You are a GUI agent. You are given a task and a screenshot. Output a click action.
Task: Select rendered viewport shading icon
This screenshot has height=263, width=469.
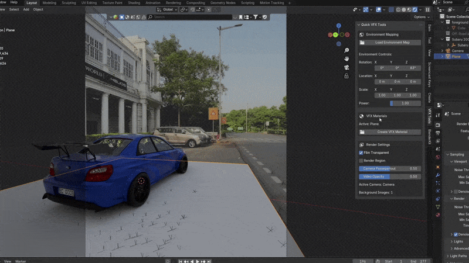pyautogui.click(x=415, y=10)
